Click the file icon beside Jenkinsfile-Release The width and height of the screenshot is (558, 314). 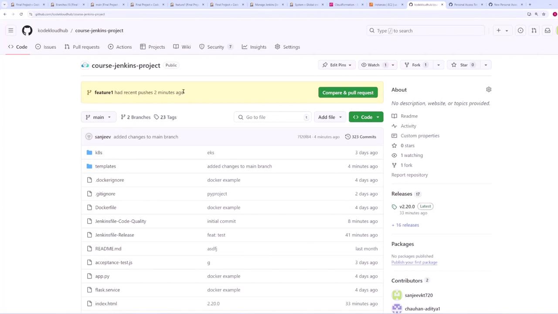pyautogui.click(x=89, y=235)
